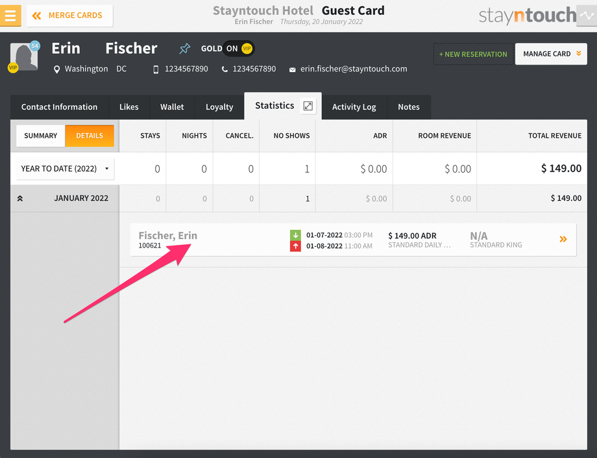Open the hamburger main menu
The width and height of the screenshot is (597, 458).
pyautogui.click(x=10, y=16)
